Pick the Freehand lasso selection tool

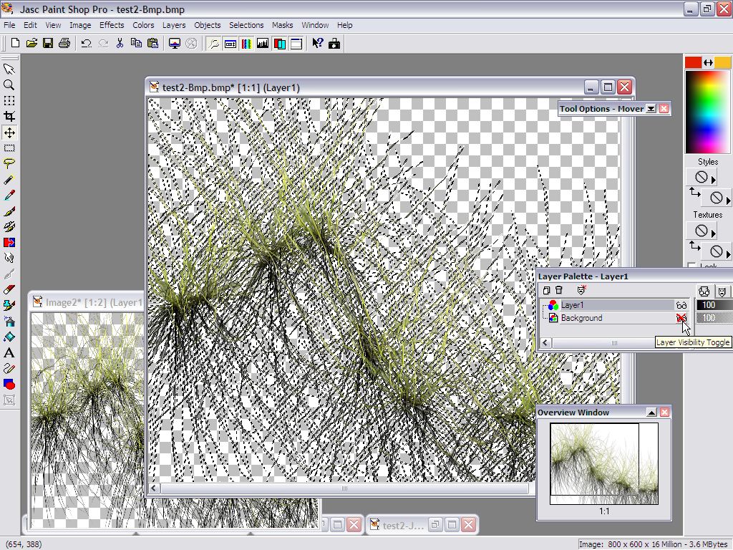9,163
